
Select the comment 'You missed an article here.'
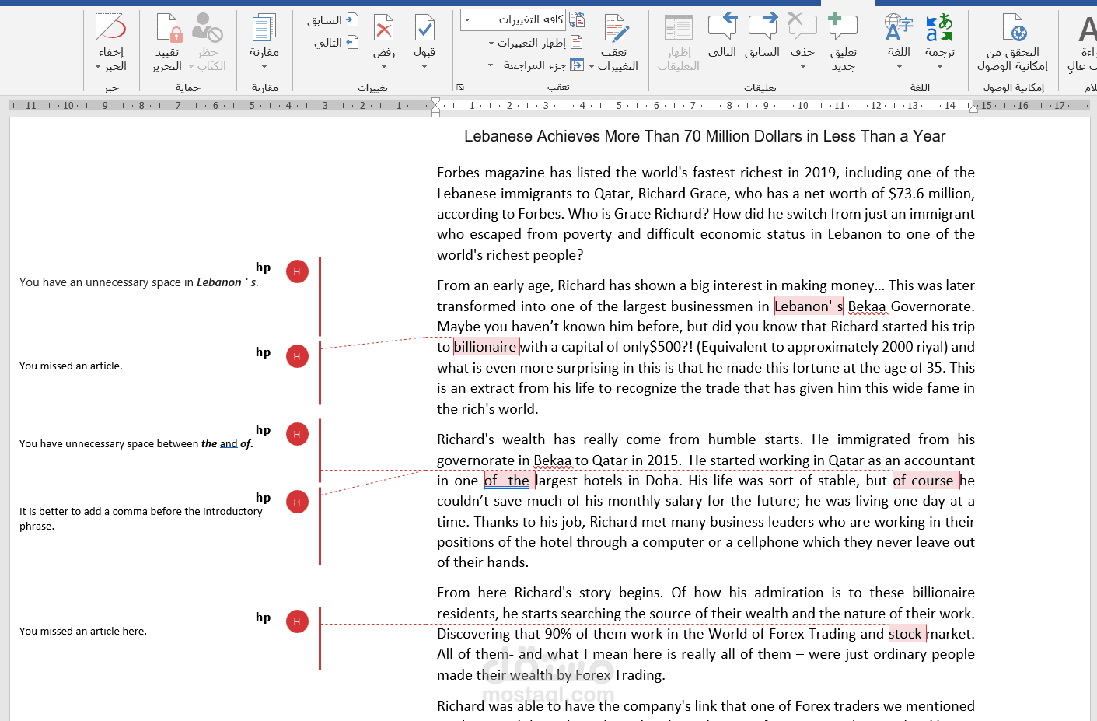point(83,631)
